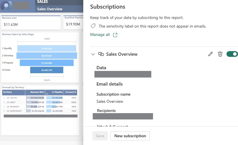Click the New subscription button
This screenshot has height=145, width=238.
130,136
